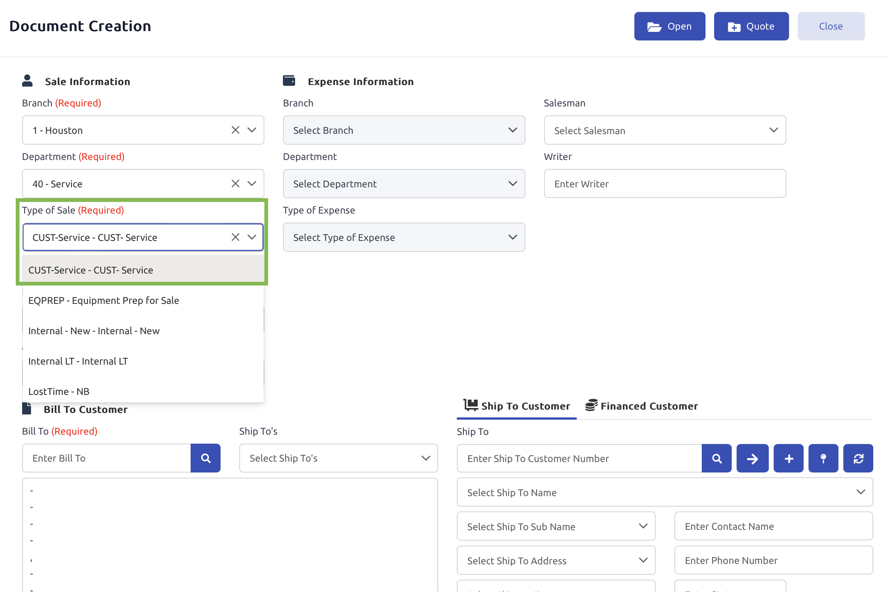Click the arrow icon next to Ship To

pyautogui.click(x=752, y=459)
